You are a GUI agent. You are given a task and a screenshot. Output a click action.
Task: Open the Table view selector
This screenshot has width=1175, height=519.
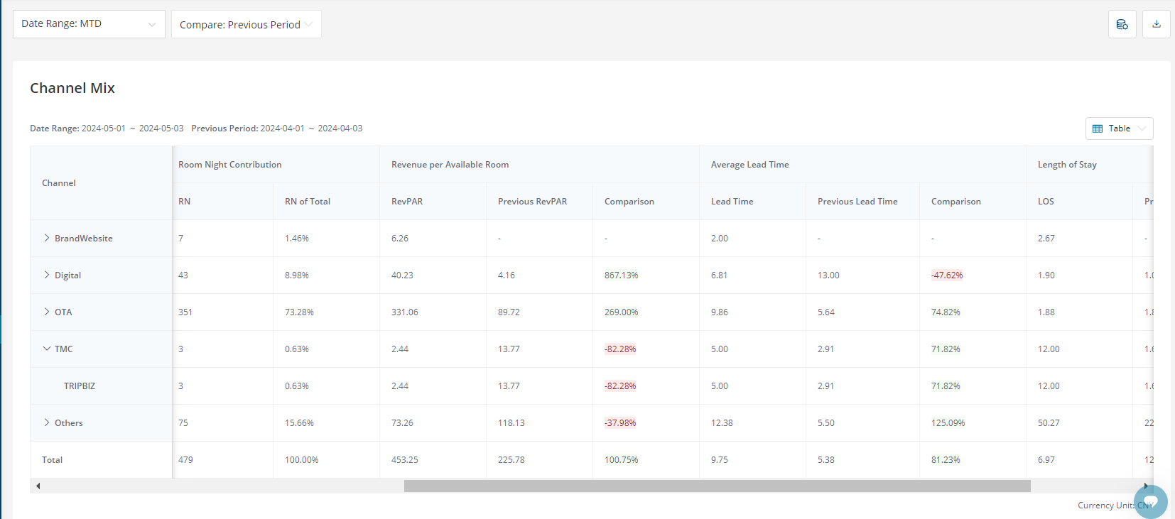(1119, 129)
